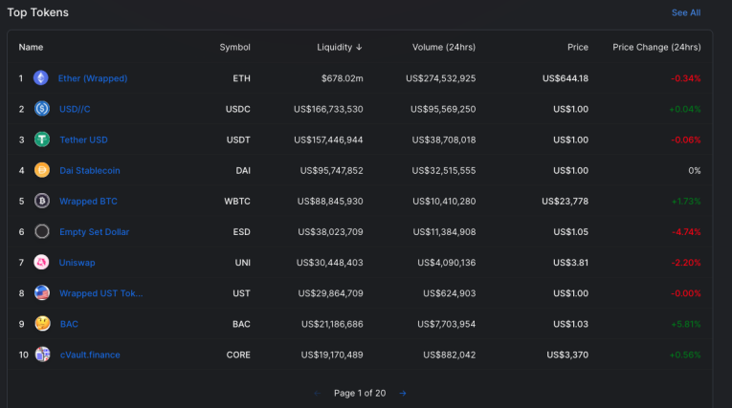Image resolution: width=732 pixels, height=408 pixels.
Task: Select UST volume US$624,903
Action: click(449, 293)
